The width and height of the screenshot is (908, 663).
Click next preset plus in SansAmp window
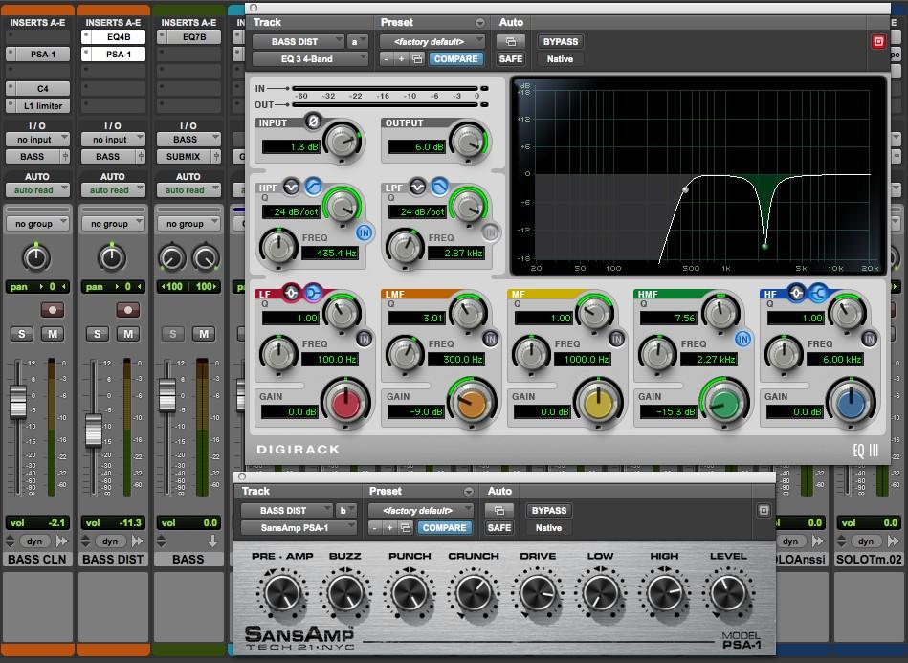point(389,528)
